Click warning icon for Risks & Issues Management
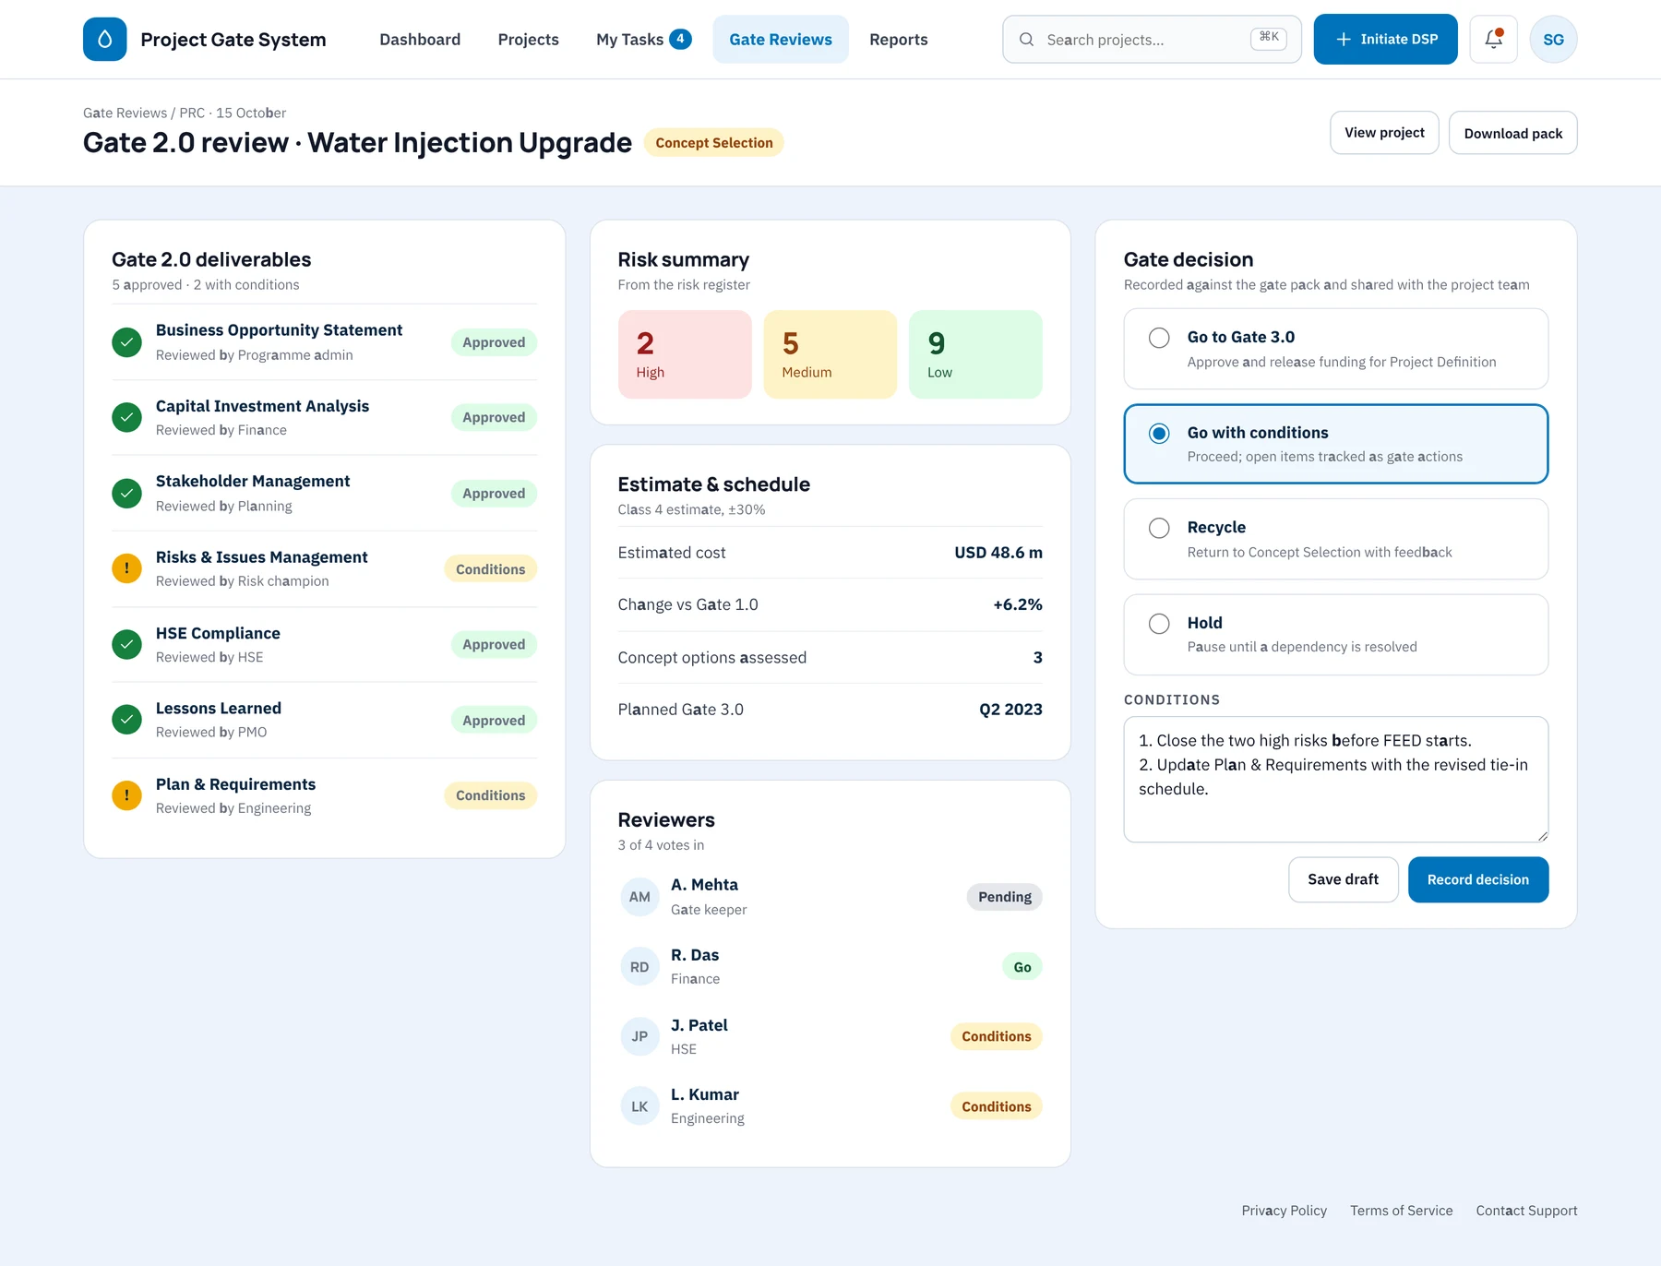The height and width of the screenshot is (1266, 1661). (126, 568)
